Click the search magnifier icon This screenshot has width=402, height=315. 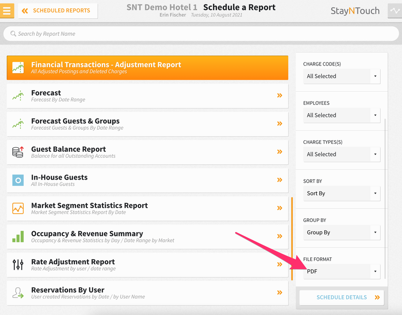click(x=13, y=34)
